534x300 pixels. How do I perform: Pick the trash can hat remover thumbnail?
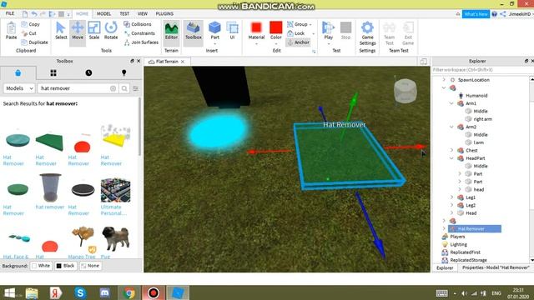50,187
